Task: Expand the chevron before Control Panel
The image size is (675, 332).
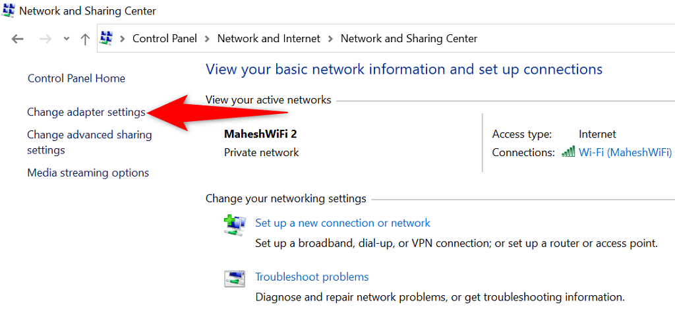Action: coord(123,39)
